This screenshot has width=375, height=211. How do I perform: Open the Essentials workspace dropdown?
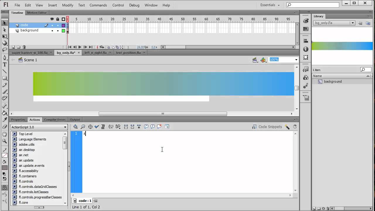coord(270,5)
